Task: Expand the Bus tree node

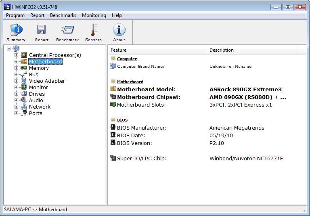Action: 17,74
